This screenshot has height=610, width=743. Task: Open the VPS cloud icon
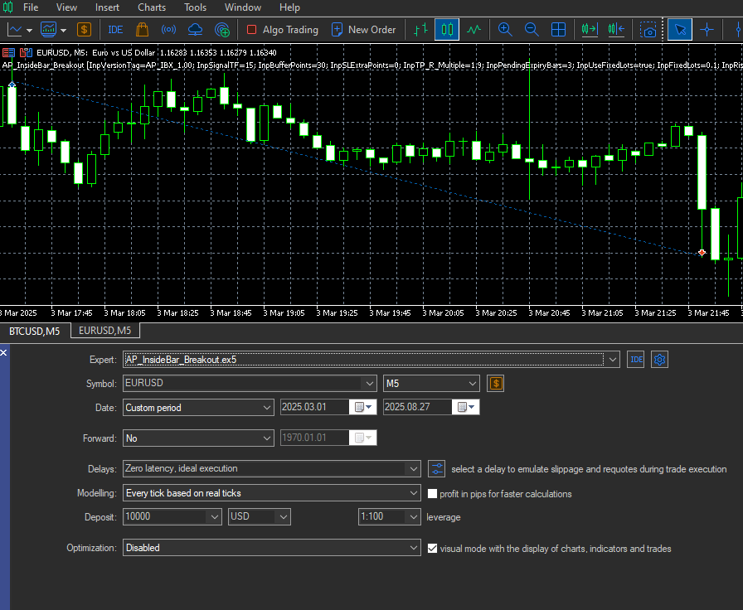pos(195,30)
